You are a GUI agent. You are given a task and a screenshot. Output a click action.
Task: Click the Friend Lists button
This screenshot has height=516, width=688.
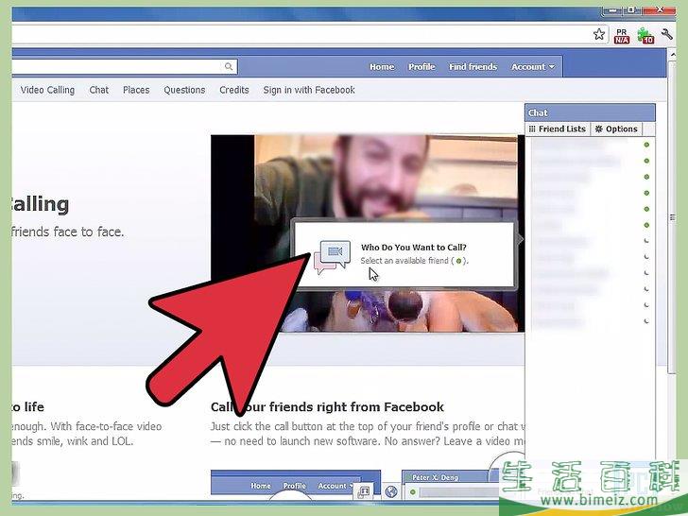pos(559,129)
